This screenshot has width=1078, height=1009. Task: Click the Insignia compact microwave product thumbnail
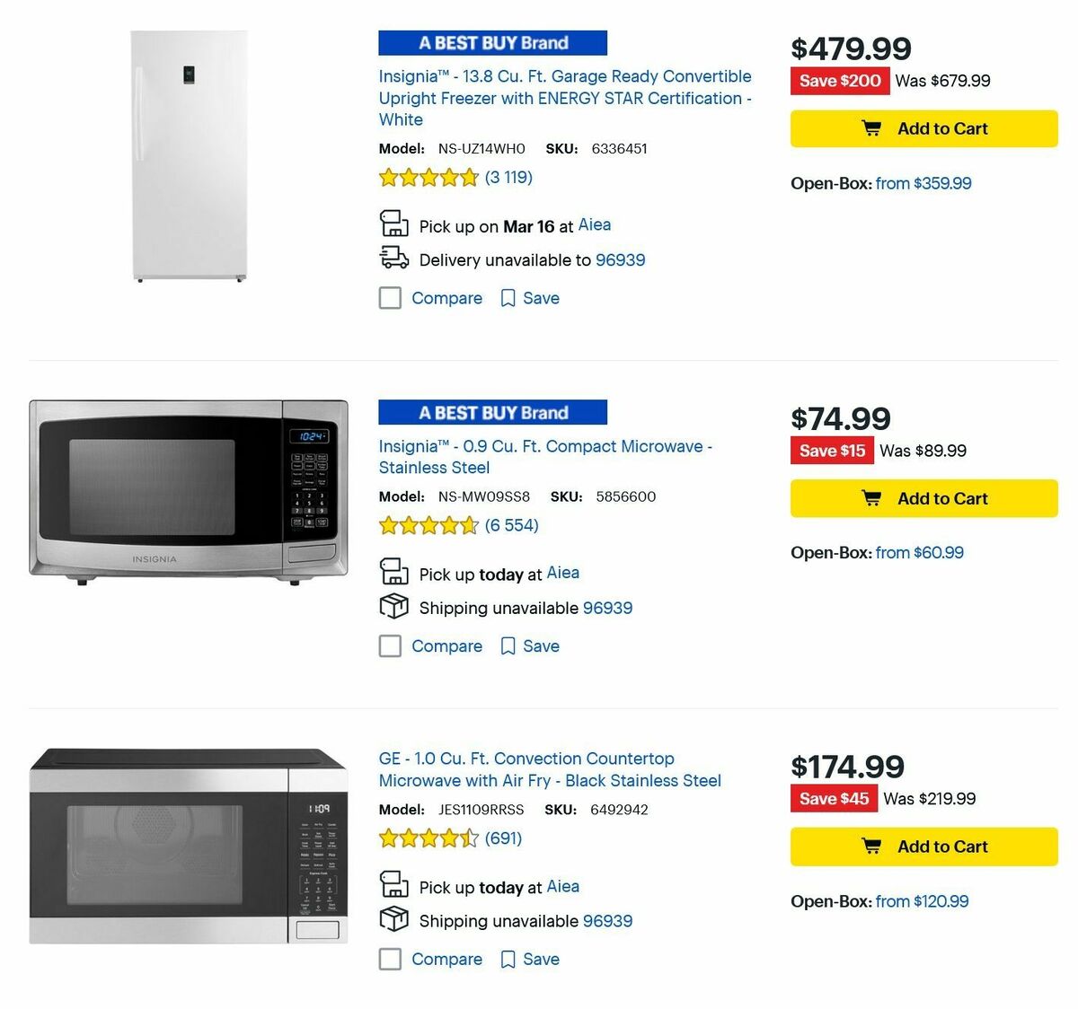[186, 489]
